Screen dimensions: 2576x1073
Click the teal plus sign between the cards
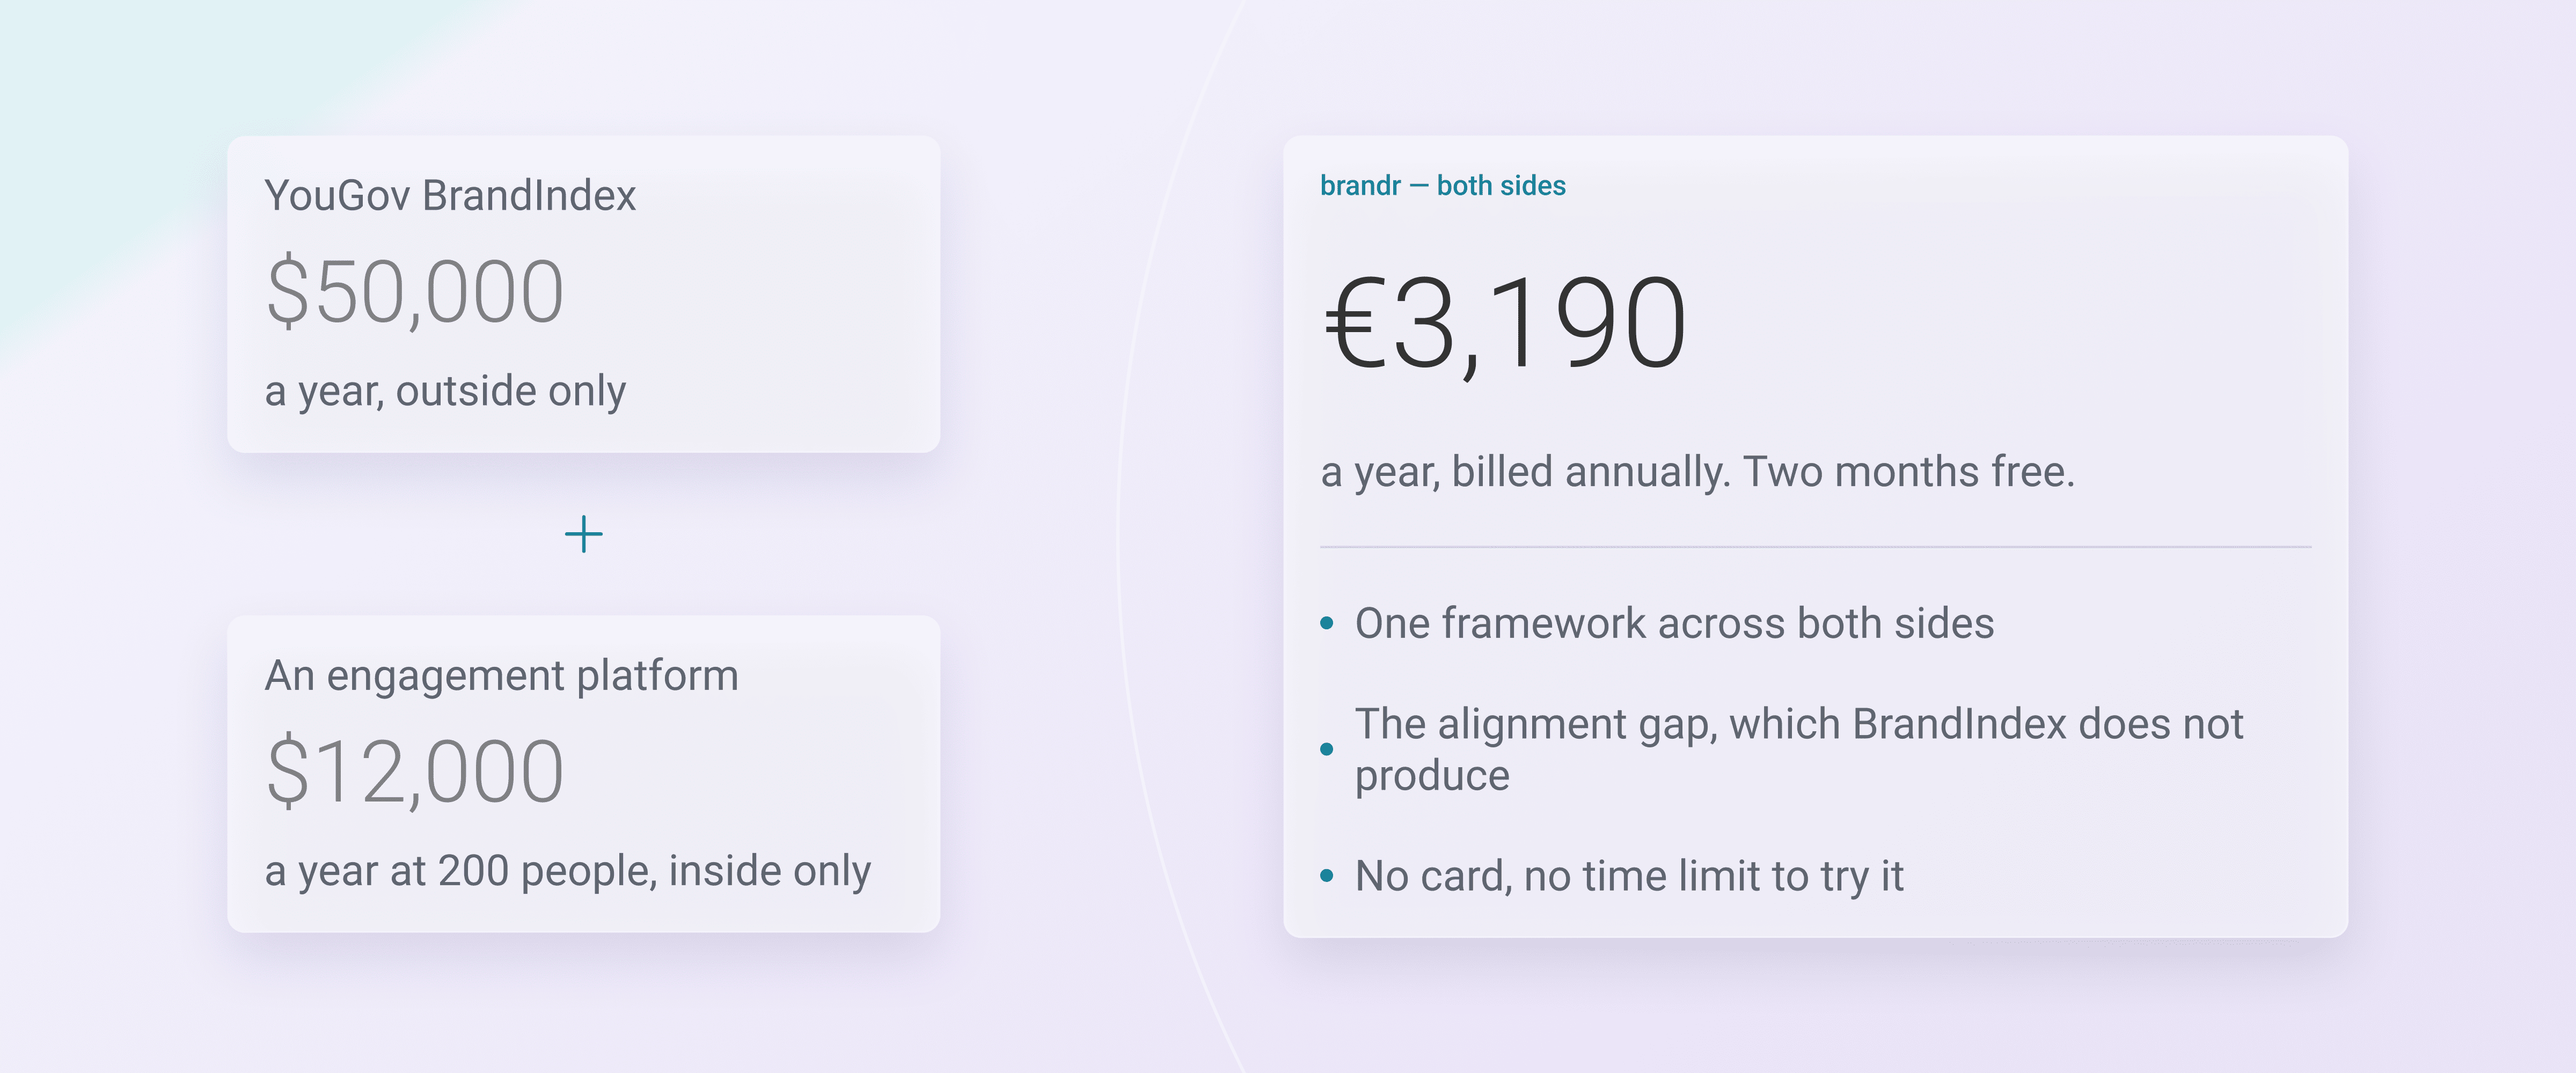[x=584, y=534]
